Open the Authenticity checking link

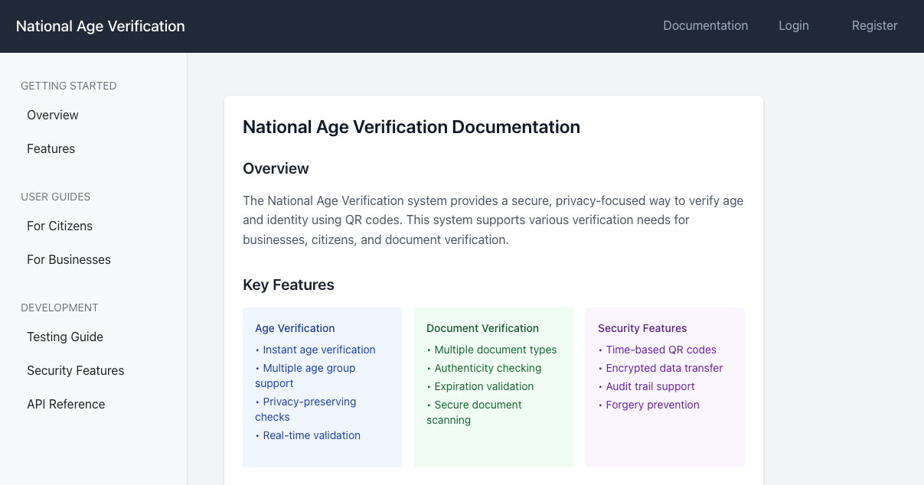point(488,368)
